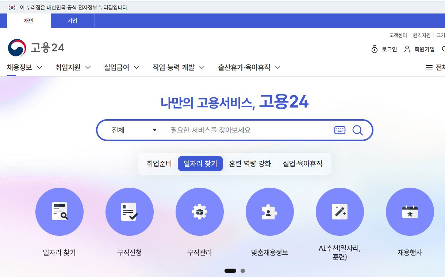Image resolution: width=445 pixels, height=277 pixels.
Task: Open the 전체 search category dropdown
Action: point(134,130)
